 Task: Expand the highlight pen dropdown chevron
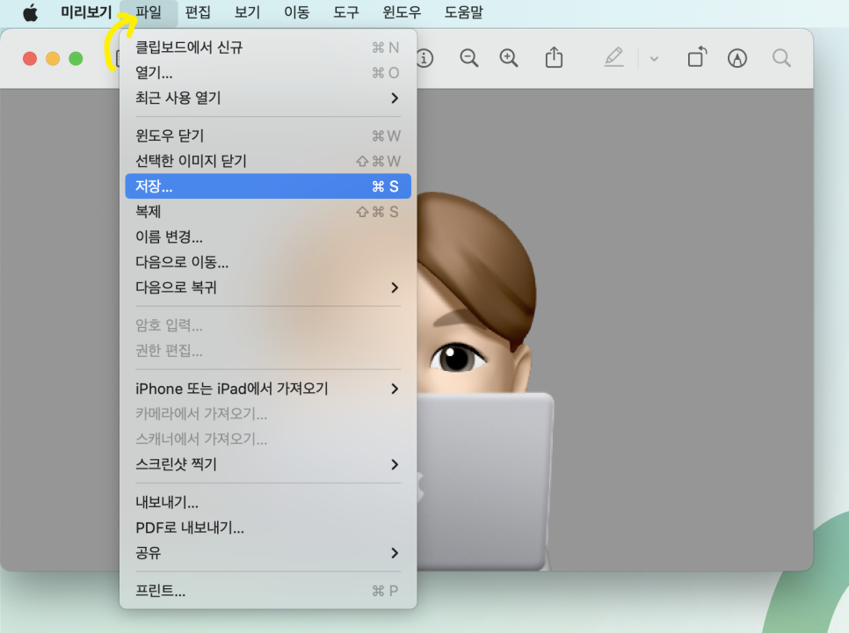(654, 59)
